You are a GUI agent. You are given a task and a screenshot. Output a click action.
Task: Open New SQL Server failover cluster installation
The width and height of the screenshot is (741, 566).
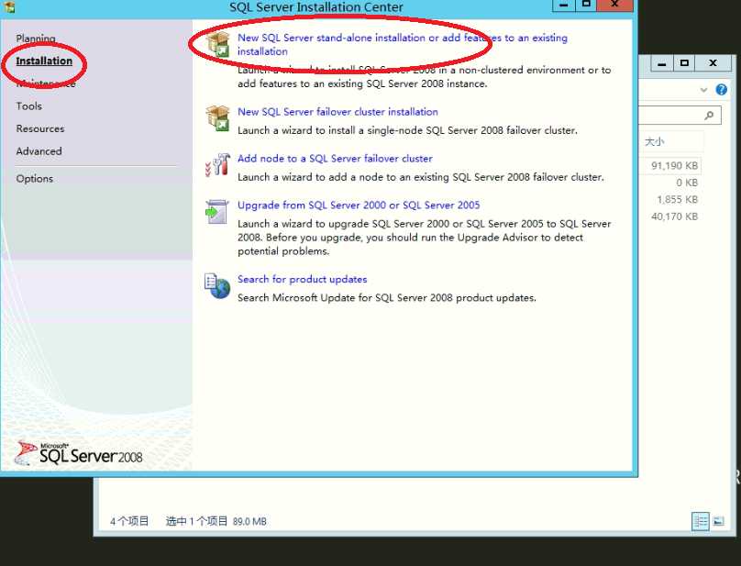(x=337, y=112)
